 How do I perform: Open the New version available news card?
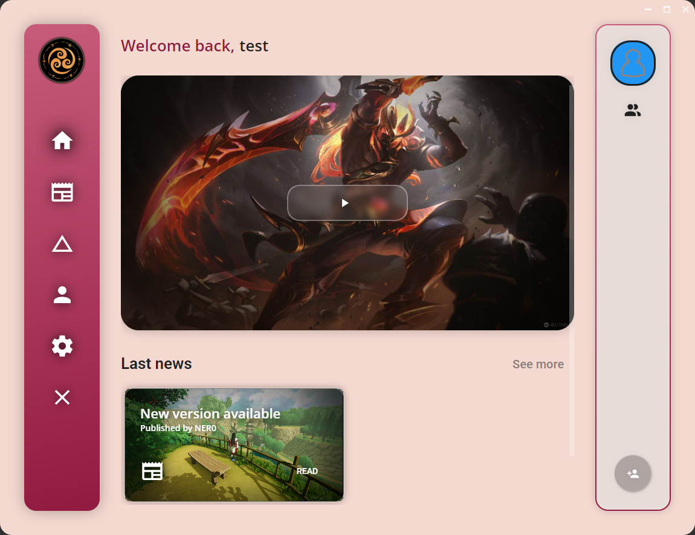pos(234,444)
